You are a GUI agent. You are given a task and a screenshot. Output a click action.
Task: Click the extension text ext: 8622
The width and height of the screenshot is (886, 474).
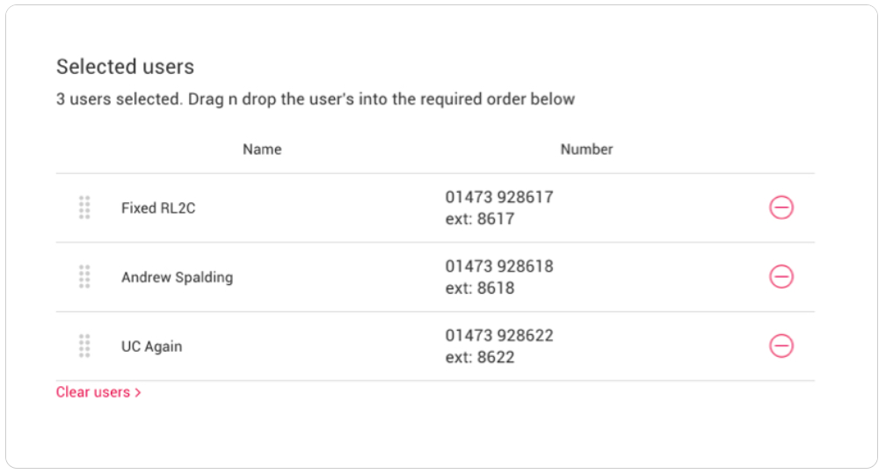(x=480, y=357)
